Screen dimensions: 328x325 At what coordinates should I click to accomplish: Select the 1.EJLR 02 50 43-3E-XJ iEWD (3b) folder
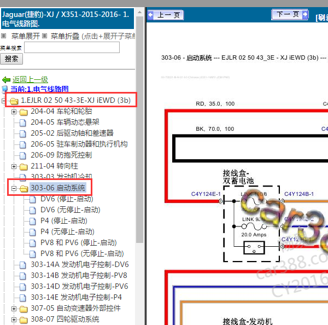coord(75,100)
